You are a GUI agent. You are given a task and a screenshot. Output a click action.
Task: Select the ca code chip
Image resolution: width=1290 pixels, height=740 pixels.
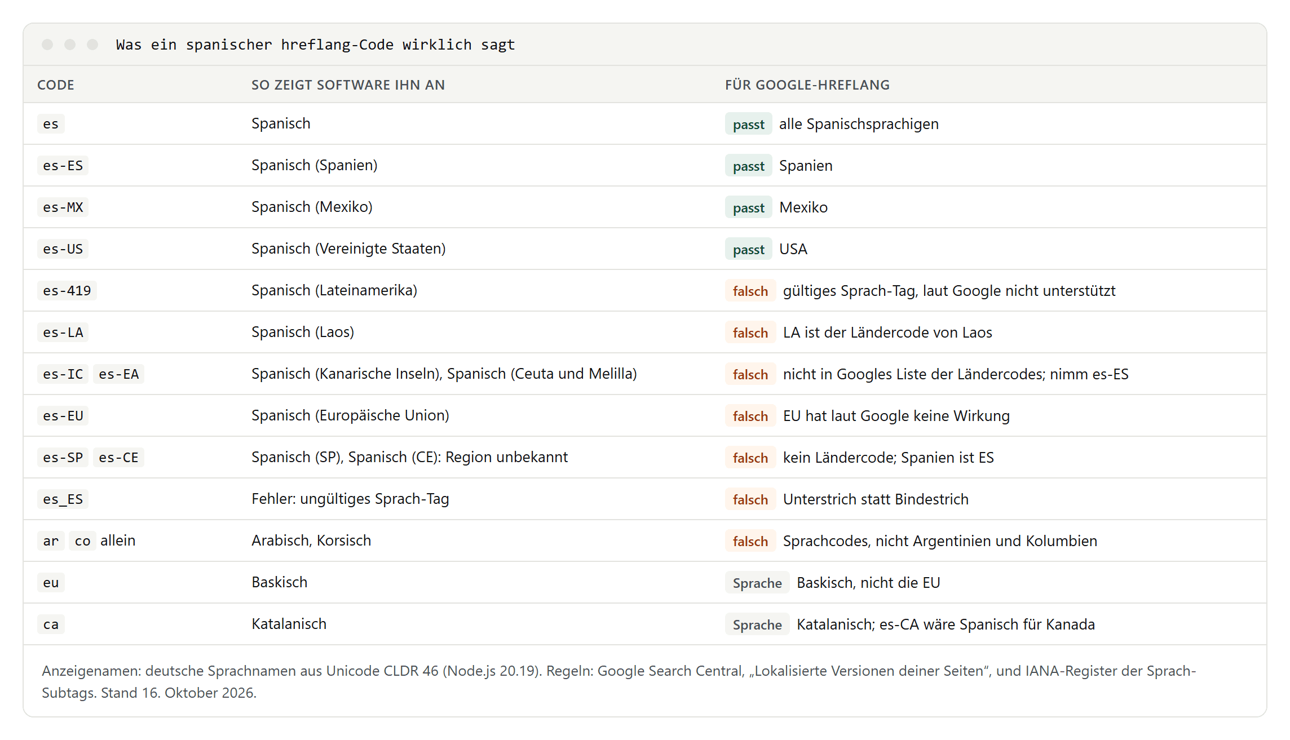tap(51, 624)
